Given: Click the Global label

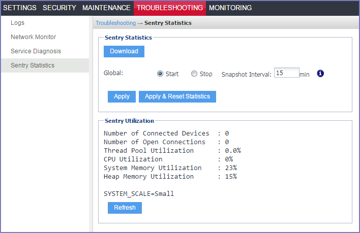Looking at the screenshot, I should [x=113, y=73].
